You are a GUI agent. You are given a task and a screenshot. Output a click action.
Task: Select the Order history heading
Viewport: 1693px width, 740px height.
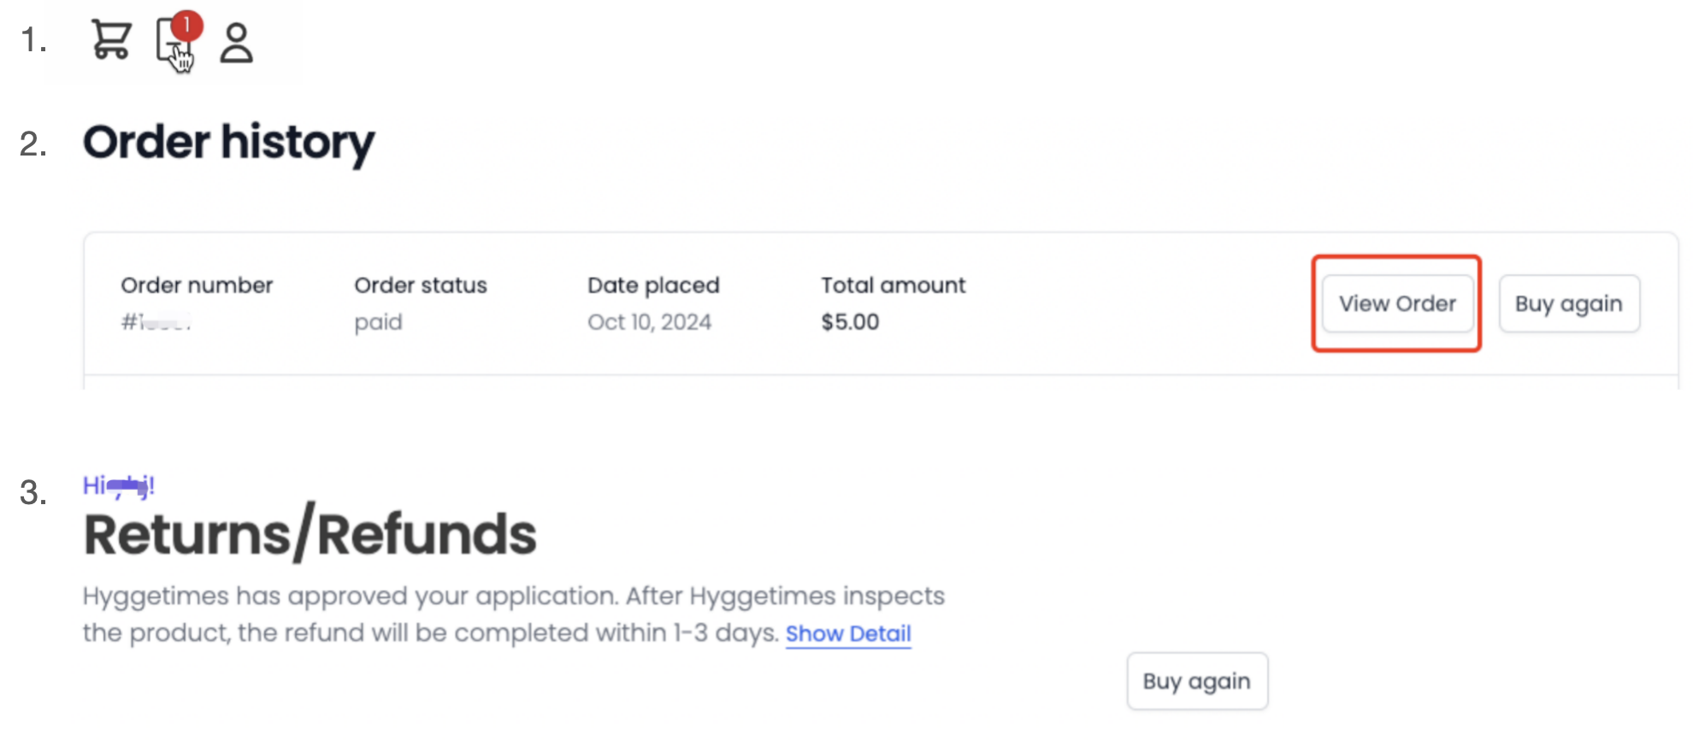click(228, 142)
